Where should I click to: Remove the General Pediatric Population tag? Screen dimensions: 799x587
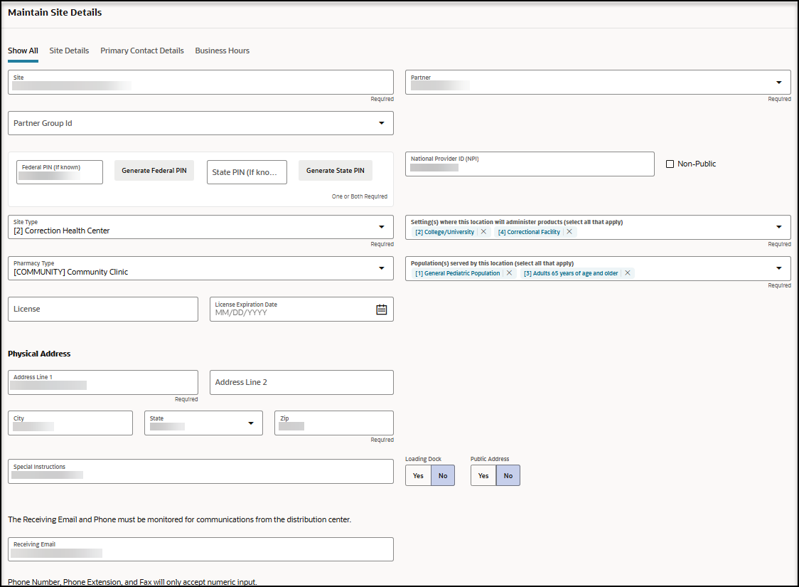click(x=509, y=273)
